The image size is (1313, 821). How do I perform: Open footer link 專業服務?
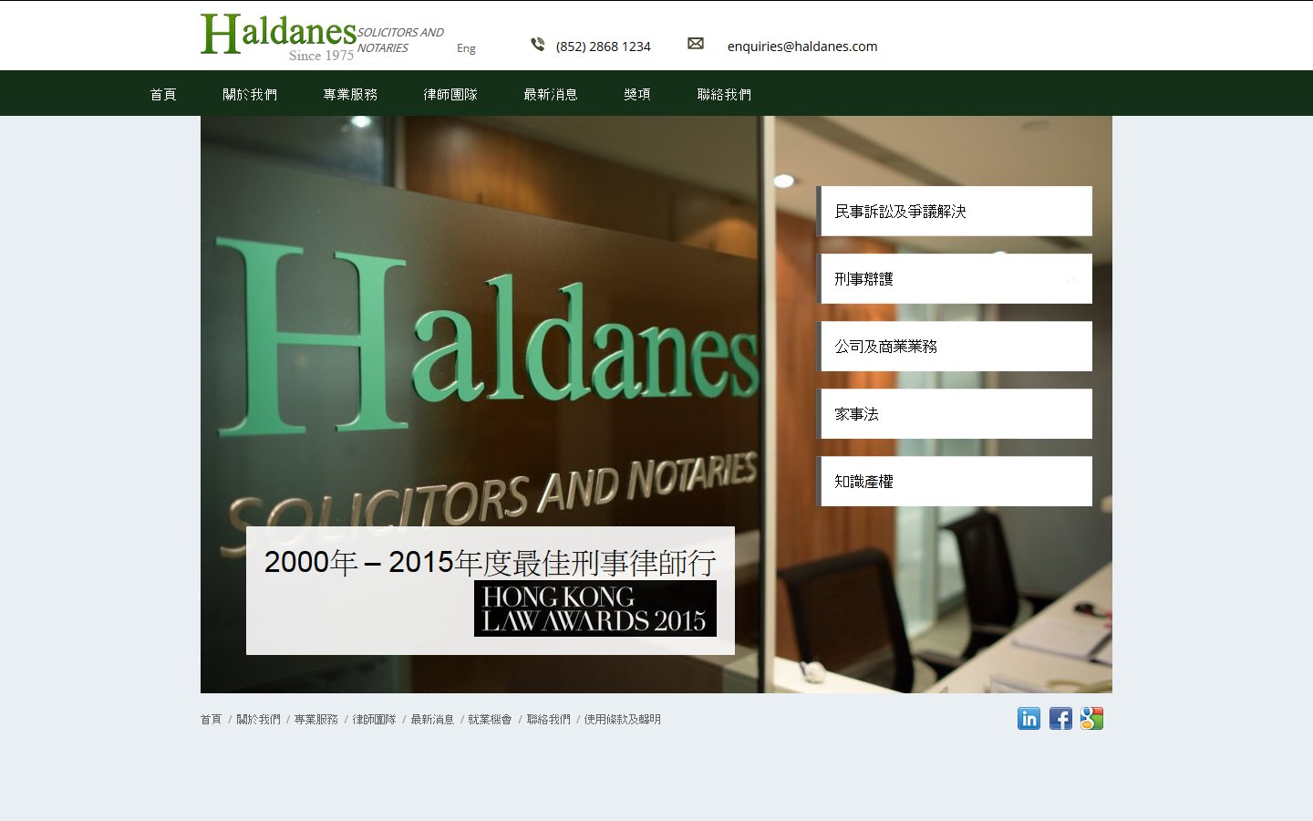315,720
